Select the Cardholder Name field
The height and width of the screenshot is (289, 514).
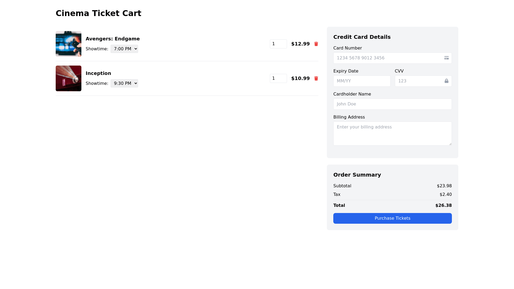pos(392,104)
